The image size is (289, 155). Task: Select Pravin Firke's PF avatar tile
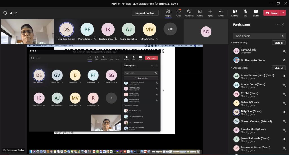(87, 29)
